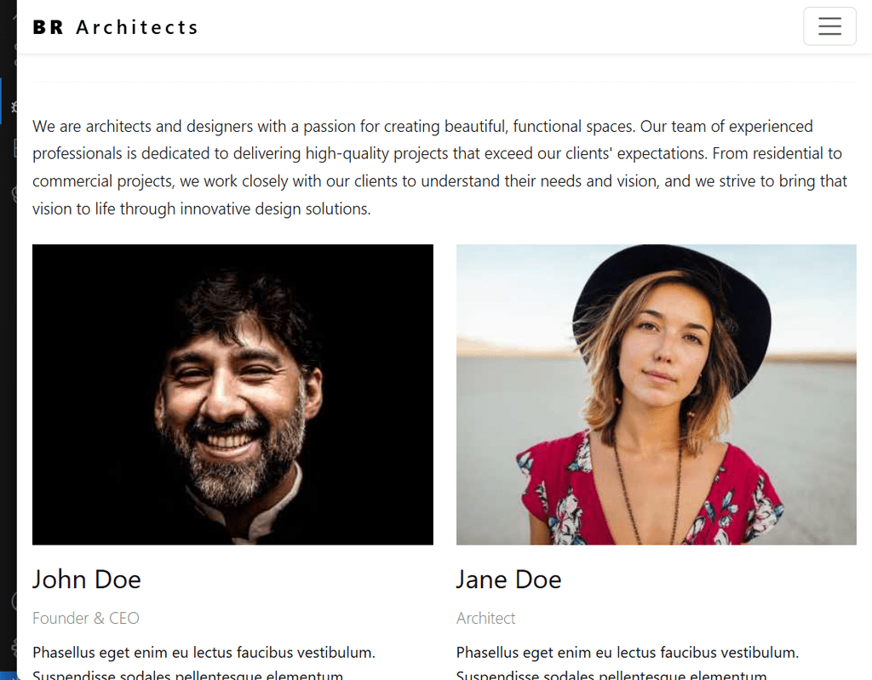Image resolution: width=872 pixels, height=680 pixels.
Task: Click Jane Doe's portrait photo
Action: point(656,394)
